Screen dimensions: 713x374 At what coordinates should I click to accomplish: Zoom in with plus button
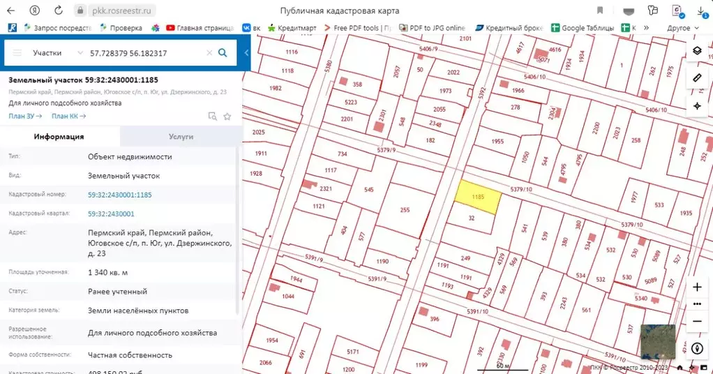pyautogui.click(x=697, y=287)
